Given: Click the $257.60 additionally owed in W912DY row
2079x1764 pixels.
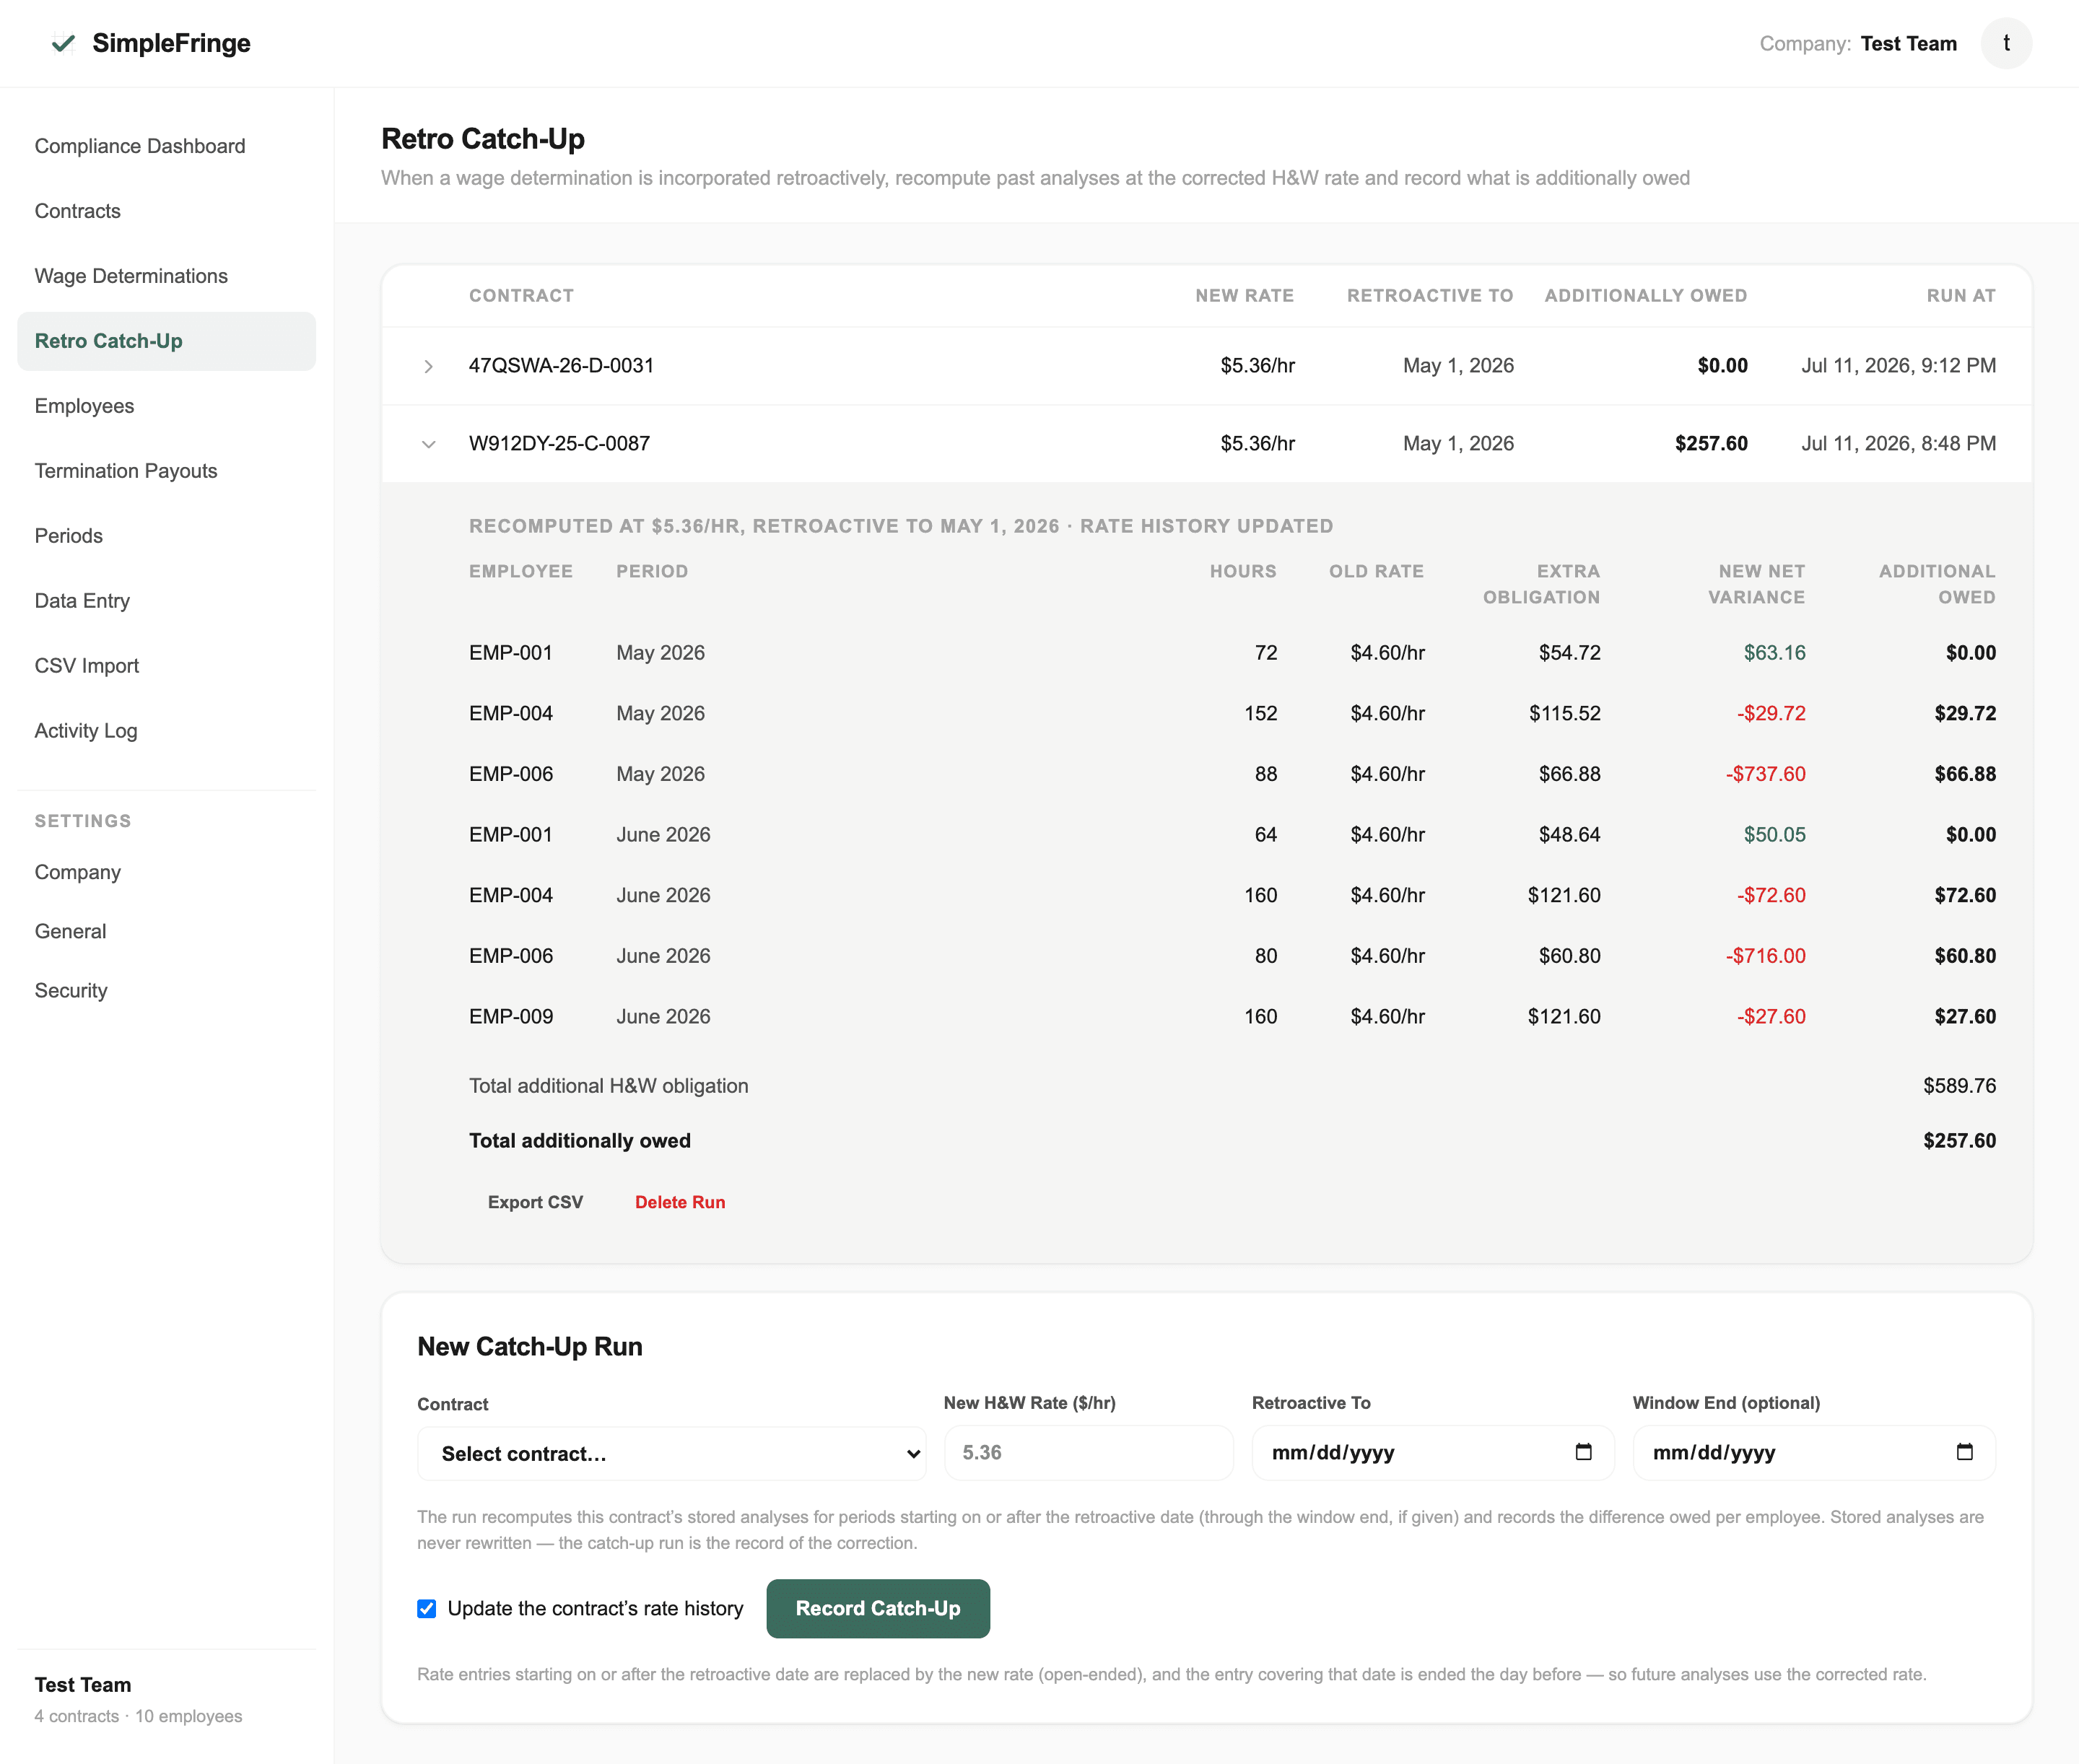Looking at the screenshot, I should 1711,444.
